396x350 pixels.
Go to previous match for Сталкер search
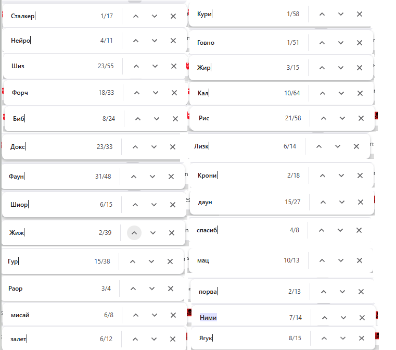[136, 16]
